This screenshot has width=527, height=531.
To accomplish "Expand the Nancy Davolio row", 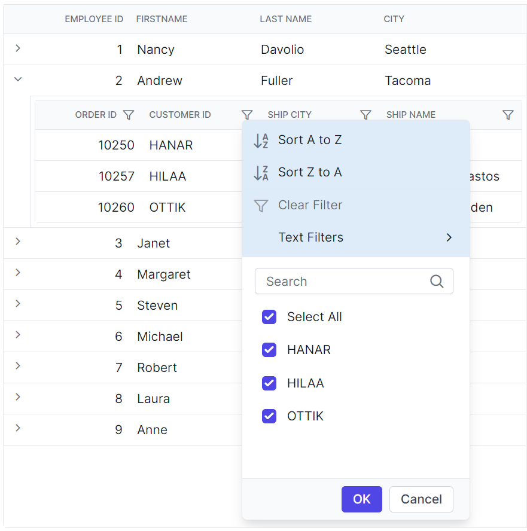I will [x=18, y=48].
